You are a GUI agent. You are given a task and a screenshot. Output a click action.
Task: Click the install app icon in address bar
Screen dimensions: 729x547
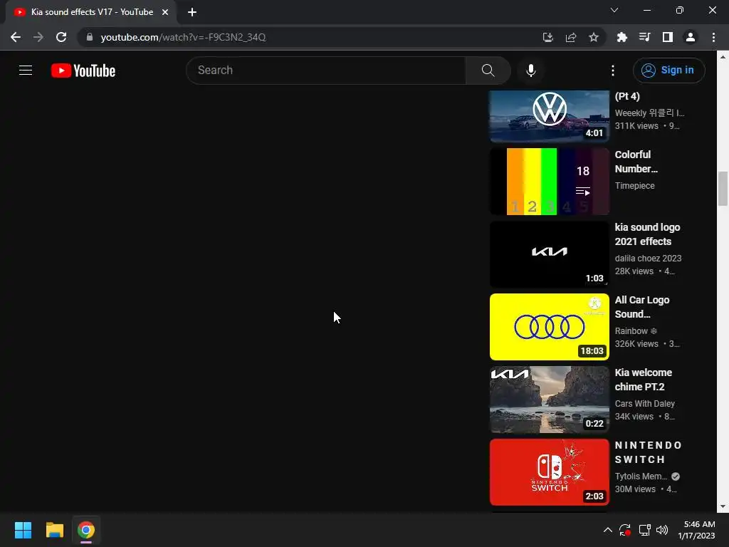(x=547, y=37)
